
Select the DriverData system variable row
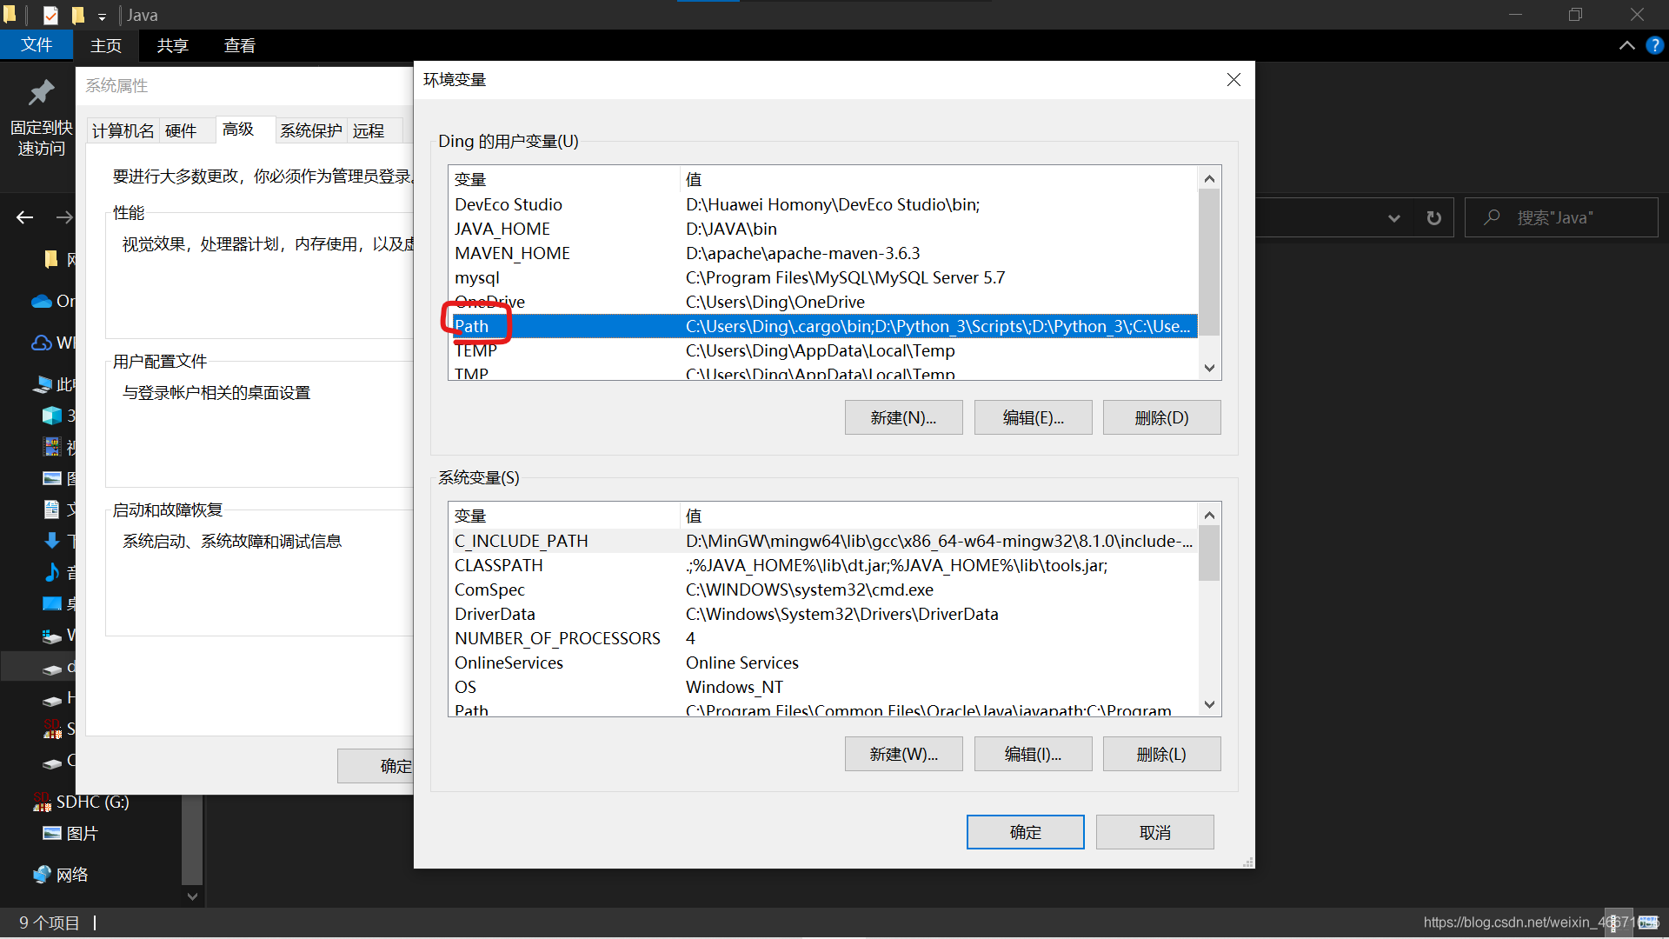pyautogui.click(x=823, y=614)
